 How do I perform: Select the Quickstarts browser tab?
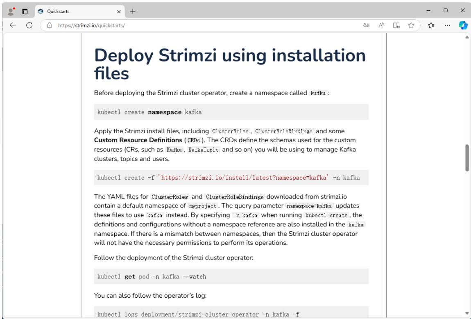point(79,11)
